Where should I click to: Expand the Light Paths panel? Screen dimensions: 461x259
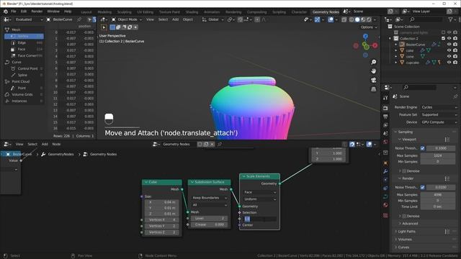pyautogui.click(x=406, y=232)
